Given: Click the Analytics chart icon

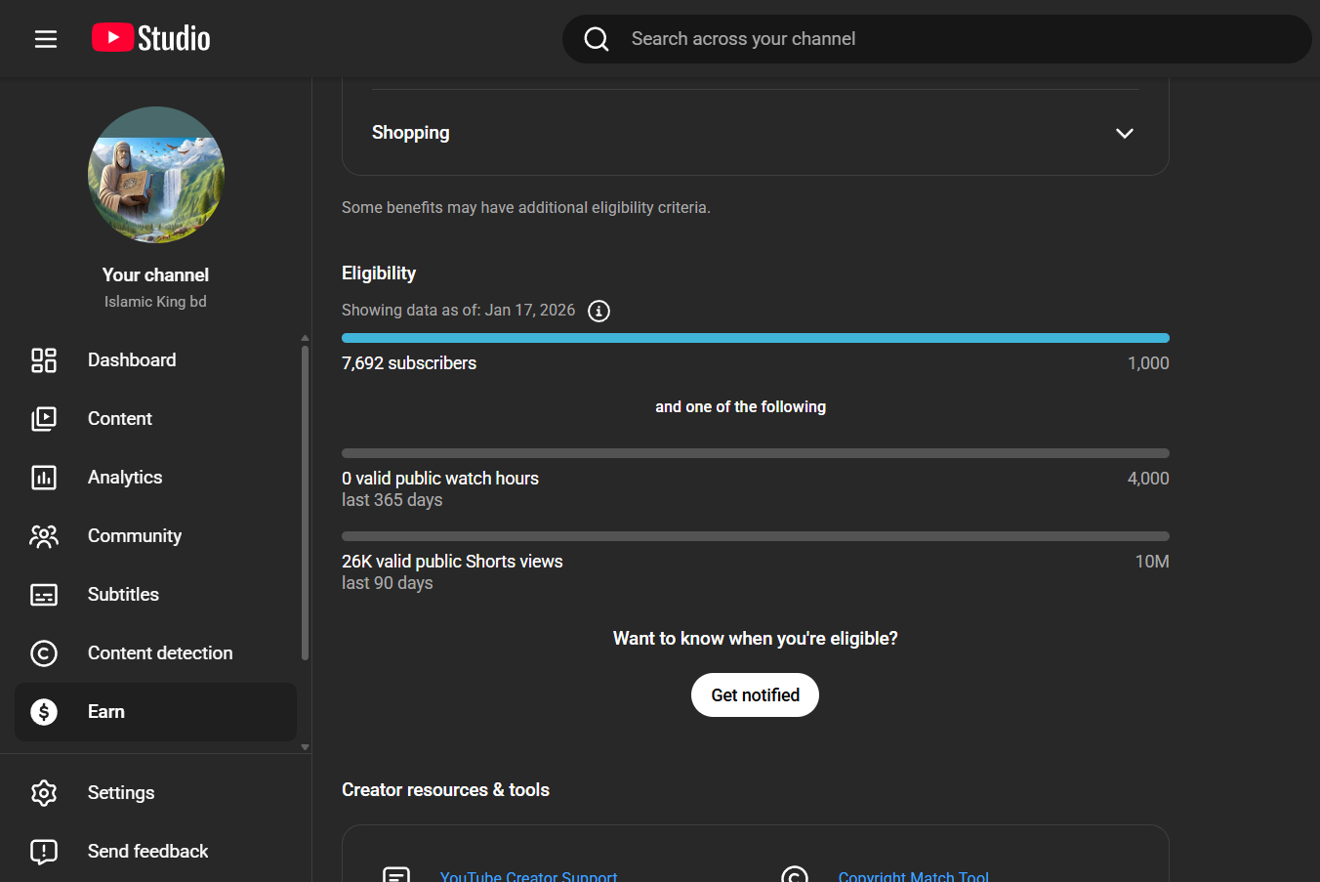Looking at the screenshot, I should (44, 478).
